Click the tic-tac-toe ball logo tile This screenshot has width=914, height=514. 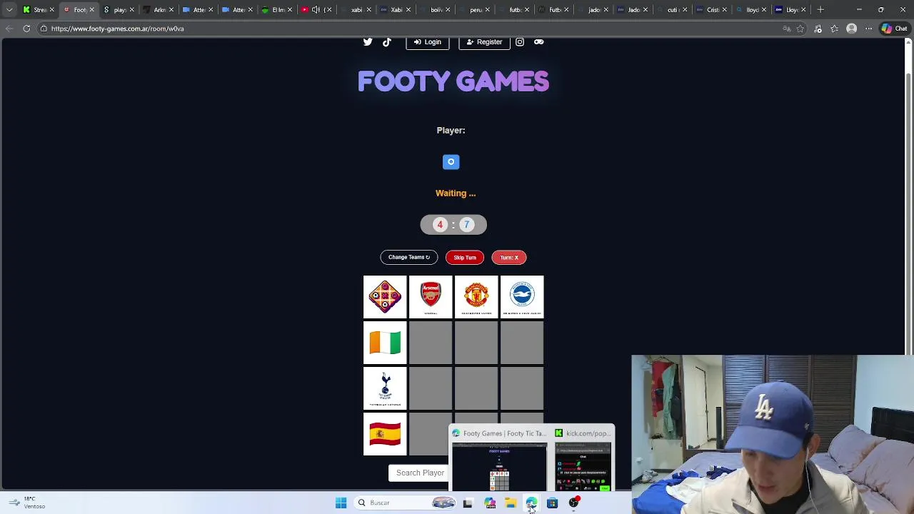385,296
